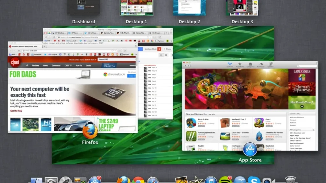Screen dimensions: 326x183
Task: Select Top Charts star in App Store toolbar
Action: [x=240, y=65]
